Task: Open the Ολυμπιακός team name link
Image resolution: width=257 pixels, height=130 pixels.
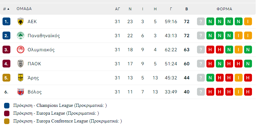Action: click(x=41, y=50)
